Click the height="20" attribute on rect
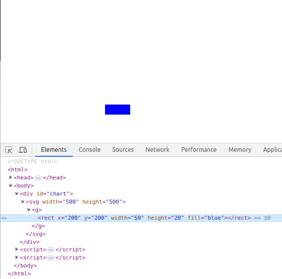 coord(166,218)
